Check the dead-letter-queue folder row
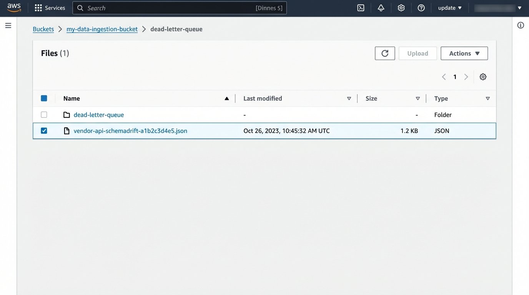Image resolution: width=529 pixels, height=295 pixels. tap(44, 114)
